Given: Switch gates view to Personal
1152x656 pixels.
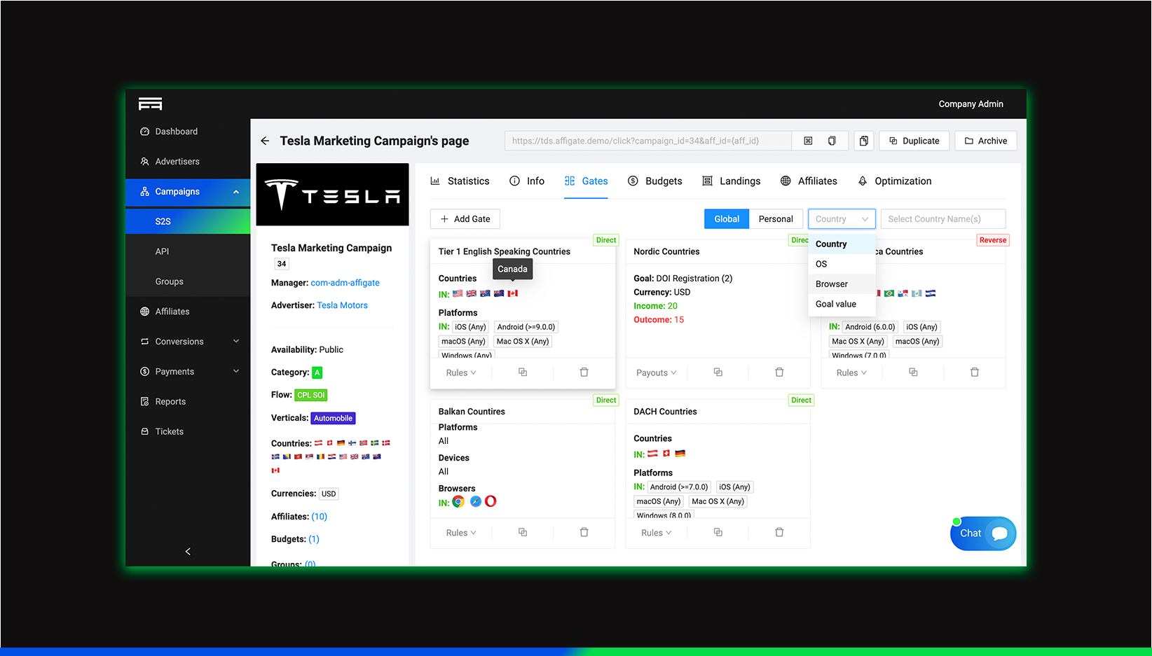Looking at the screenshot, I should pos(776,218).
